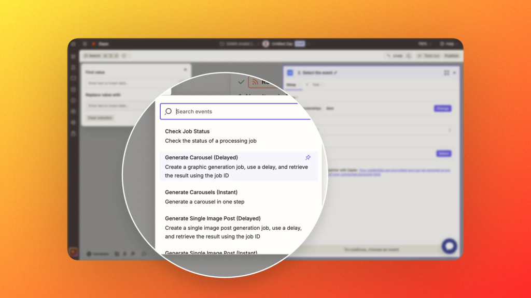Click the purple Change button
531x298 pixels.
pos(442,109)
